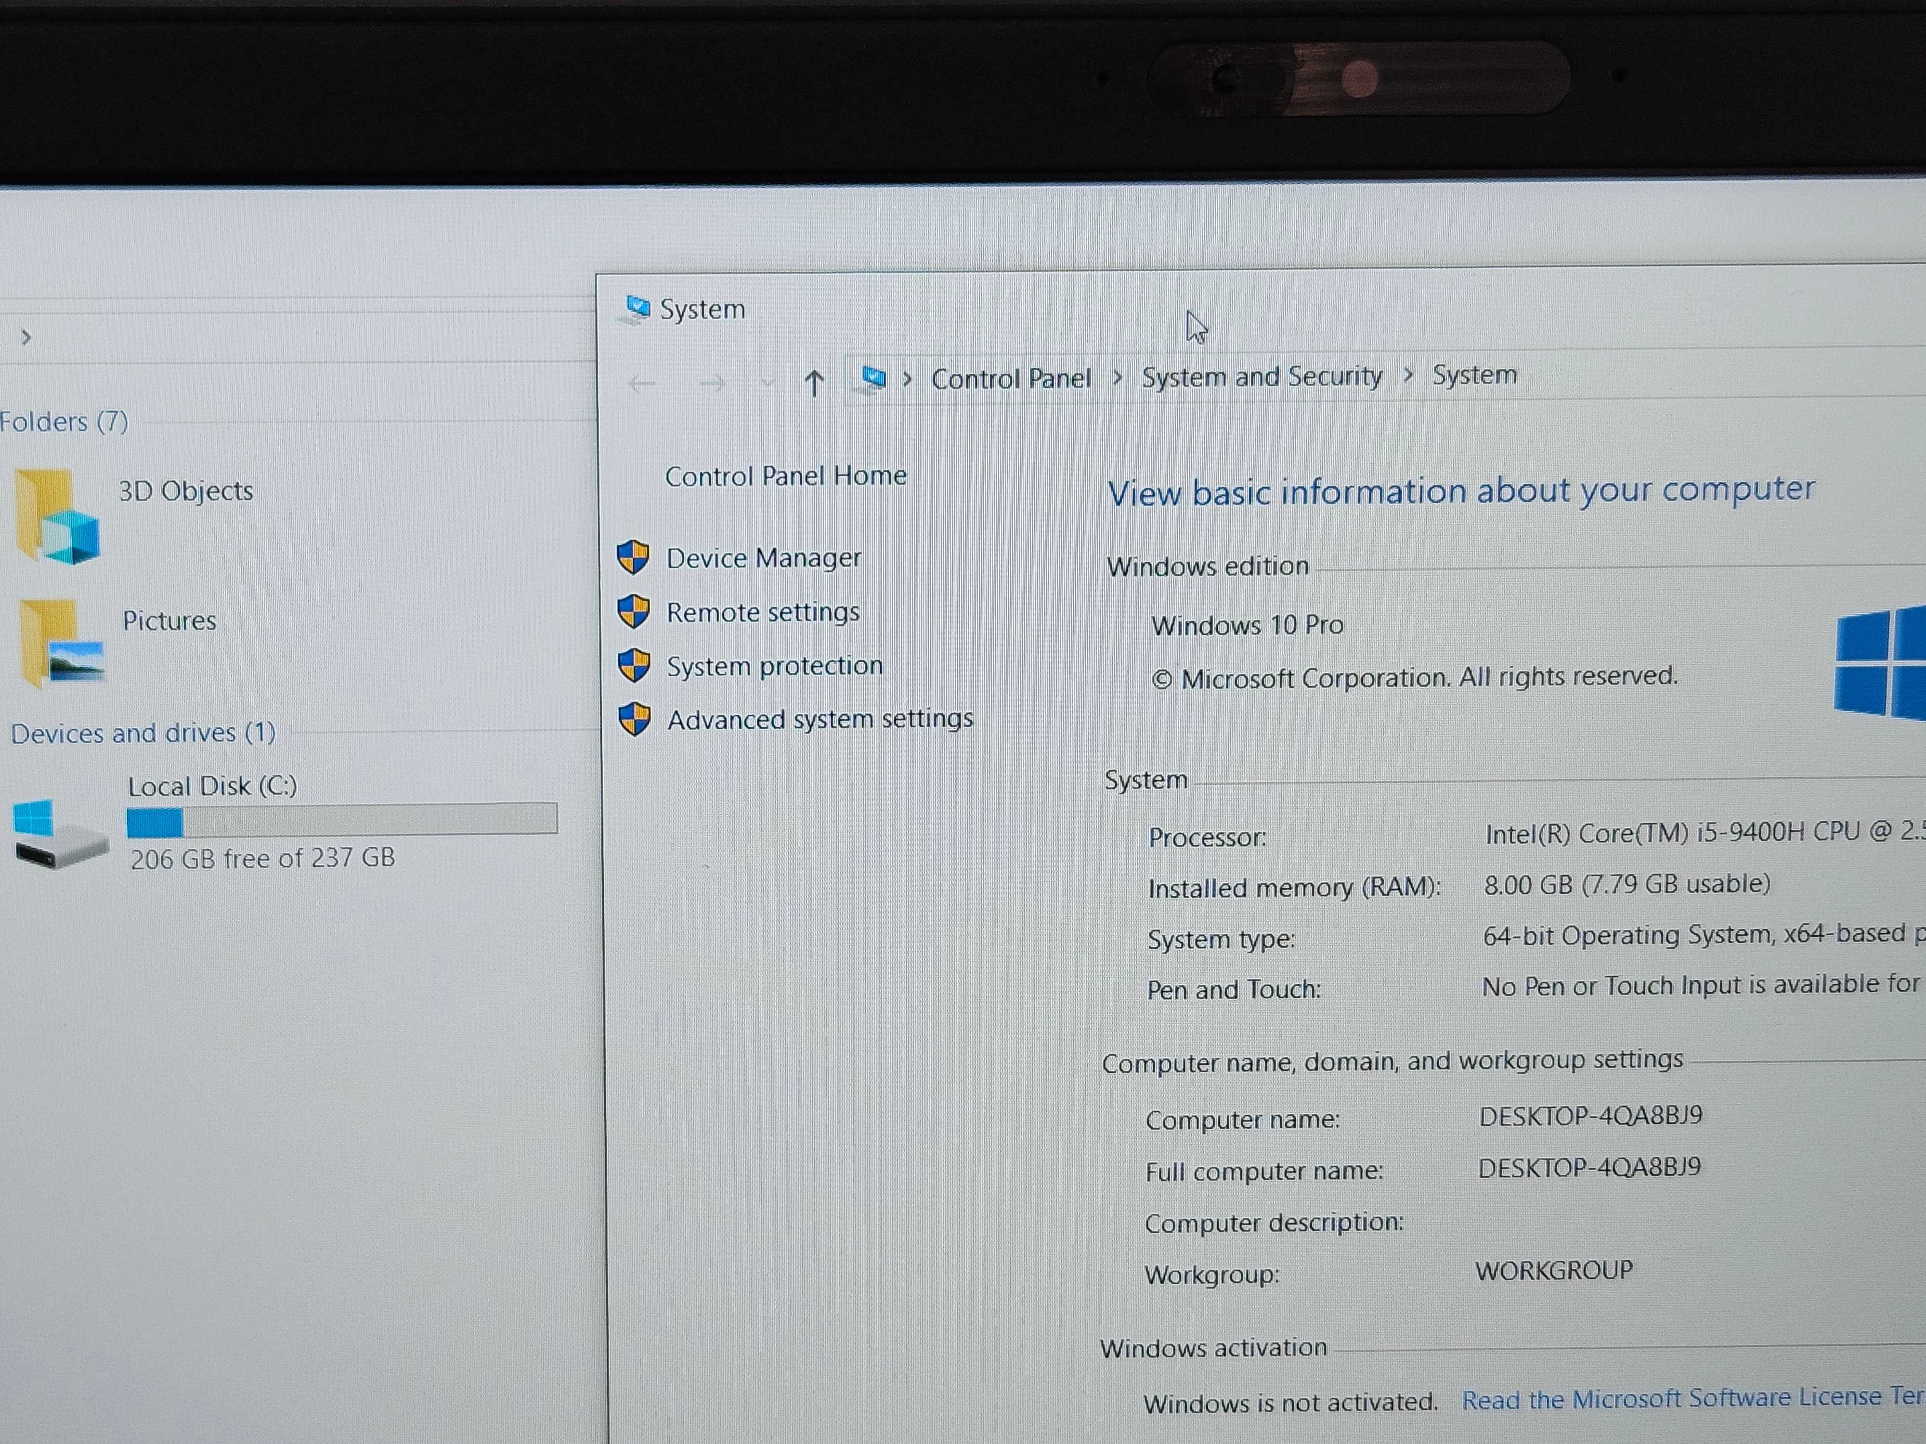Open Remote settings
The width and height of the screenshot is (1926, 1444).
coord(763,612)
